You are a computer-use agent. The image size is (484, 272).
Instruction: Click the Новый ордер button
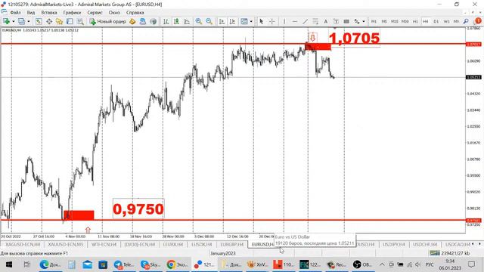tap(108, 21)
